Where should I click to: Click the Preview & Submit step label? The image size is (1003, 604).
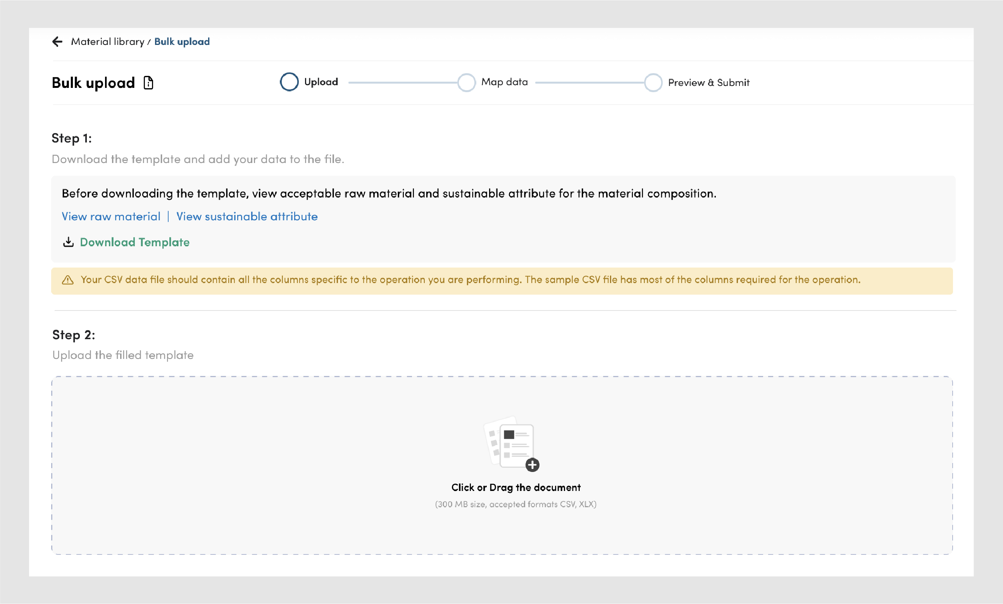pos(708,82)
